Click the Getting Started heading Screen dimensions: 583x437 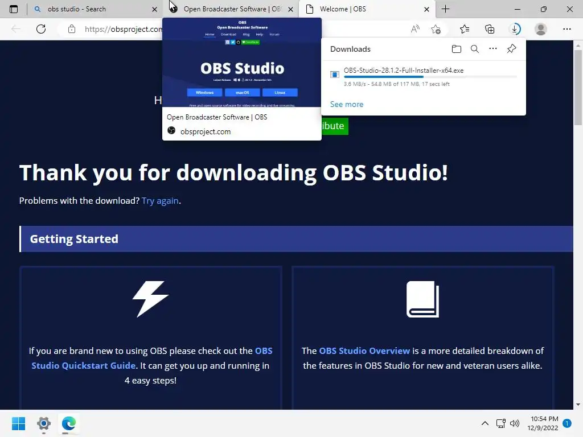tap(74, 239)
